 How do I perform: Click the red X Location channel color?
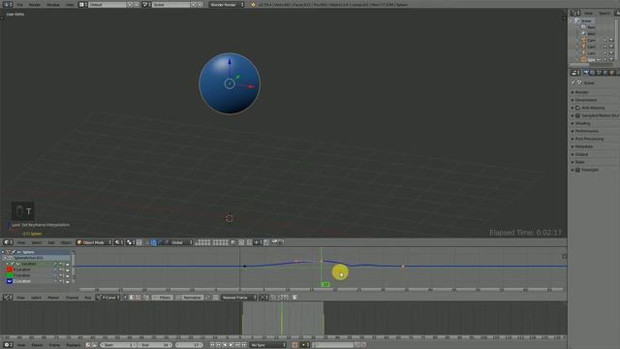coord(10,270)
